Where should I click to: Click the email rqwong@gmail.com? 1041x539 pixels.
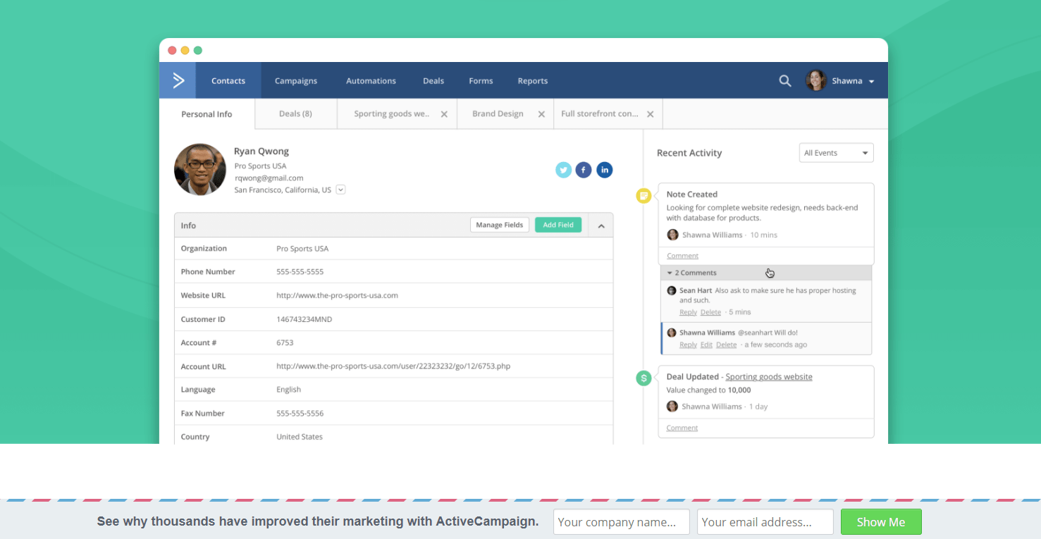(269, 178)
